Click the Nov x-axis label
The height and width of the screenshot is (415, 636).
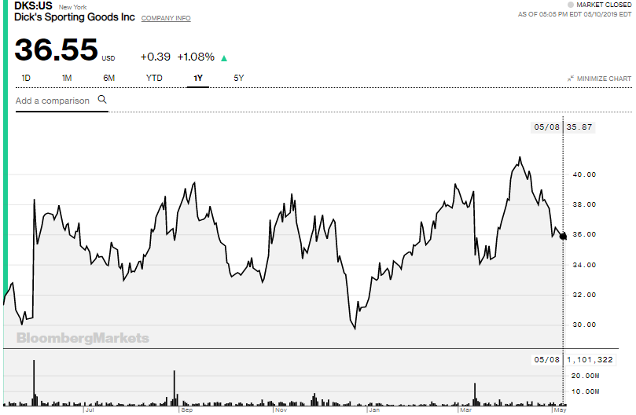(281, 410)
